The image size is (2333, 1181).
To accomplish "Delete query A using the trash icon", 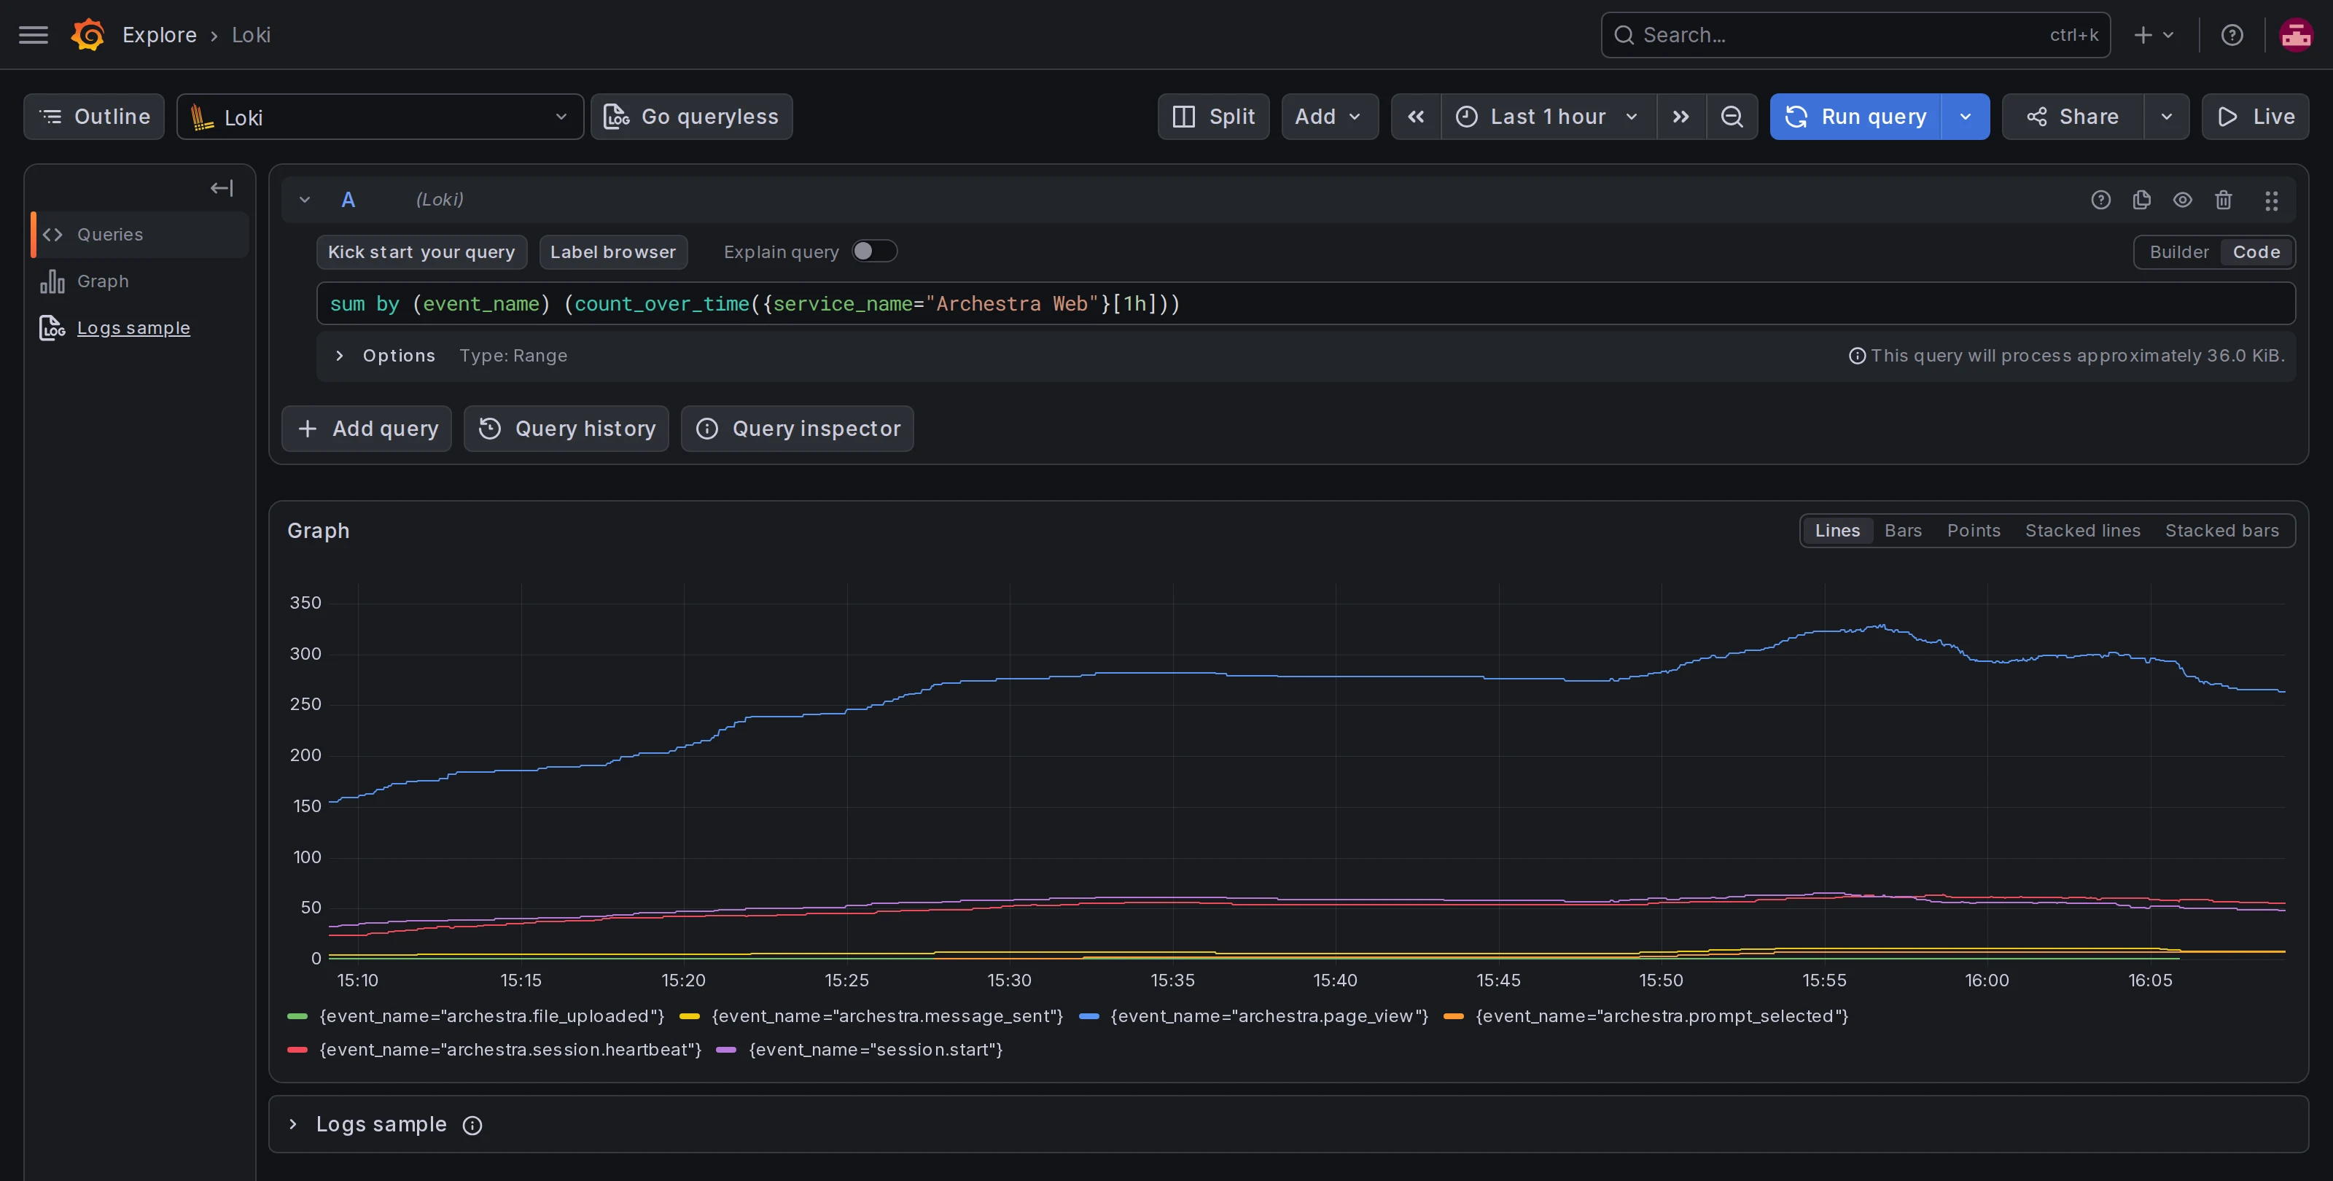I will point(2224,200).
